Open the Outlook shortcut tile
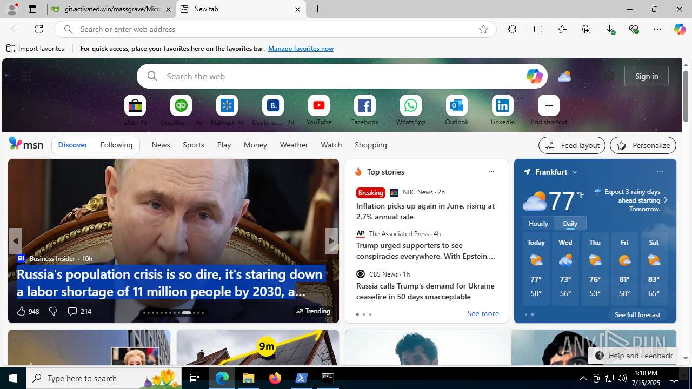Image resolution: width=692 pixels, height=389 pixels. [x=457, y=105]
